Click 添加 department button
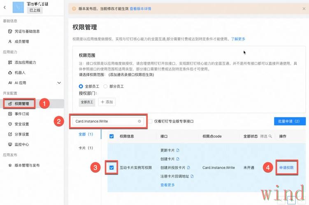 (x=107, y=102)
